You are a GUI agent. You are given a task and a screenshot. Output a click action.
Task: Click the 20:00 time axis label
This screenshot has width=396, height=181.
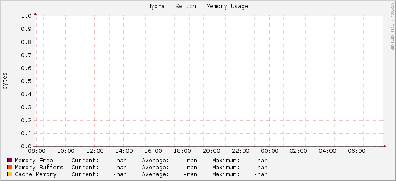click(211, 151)
